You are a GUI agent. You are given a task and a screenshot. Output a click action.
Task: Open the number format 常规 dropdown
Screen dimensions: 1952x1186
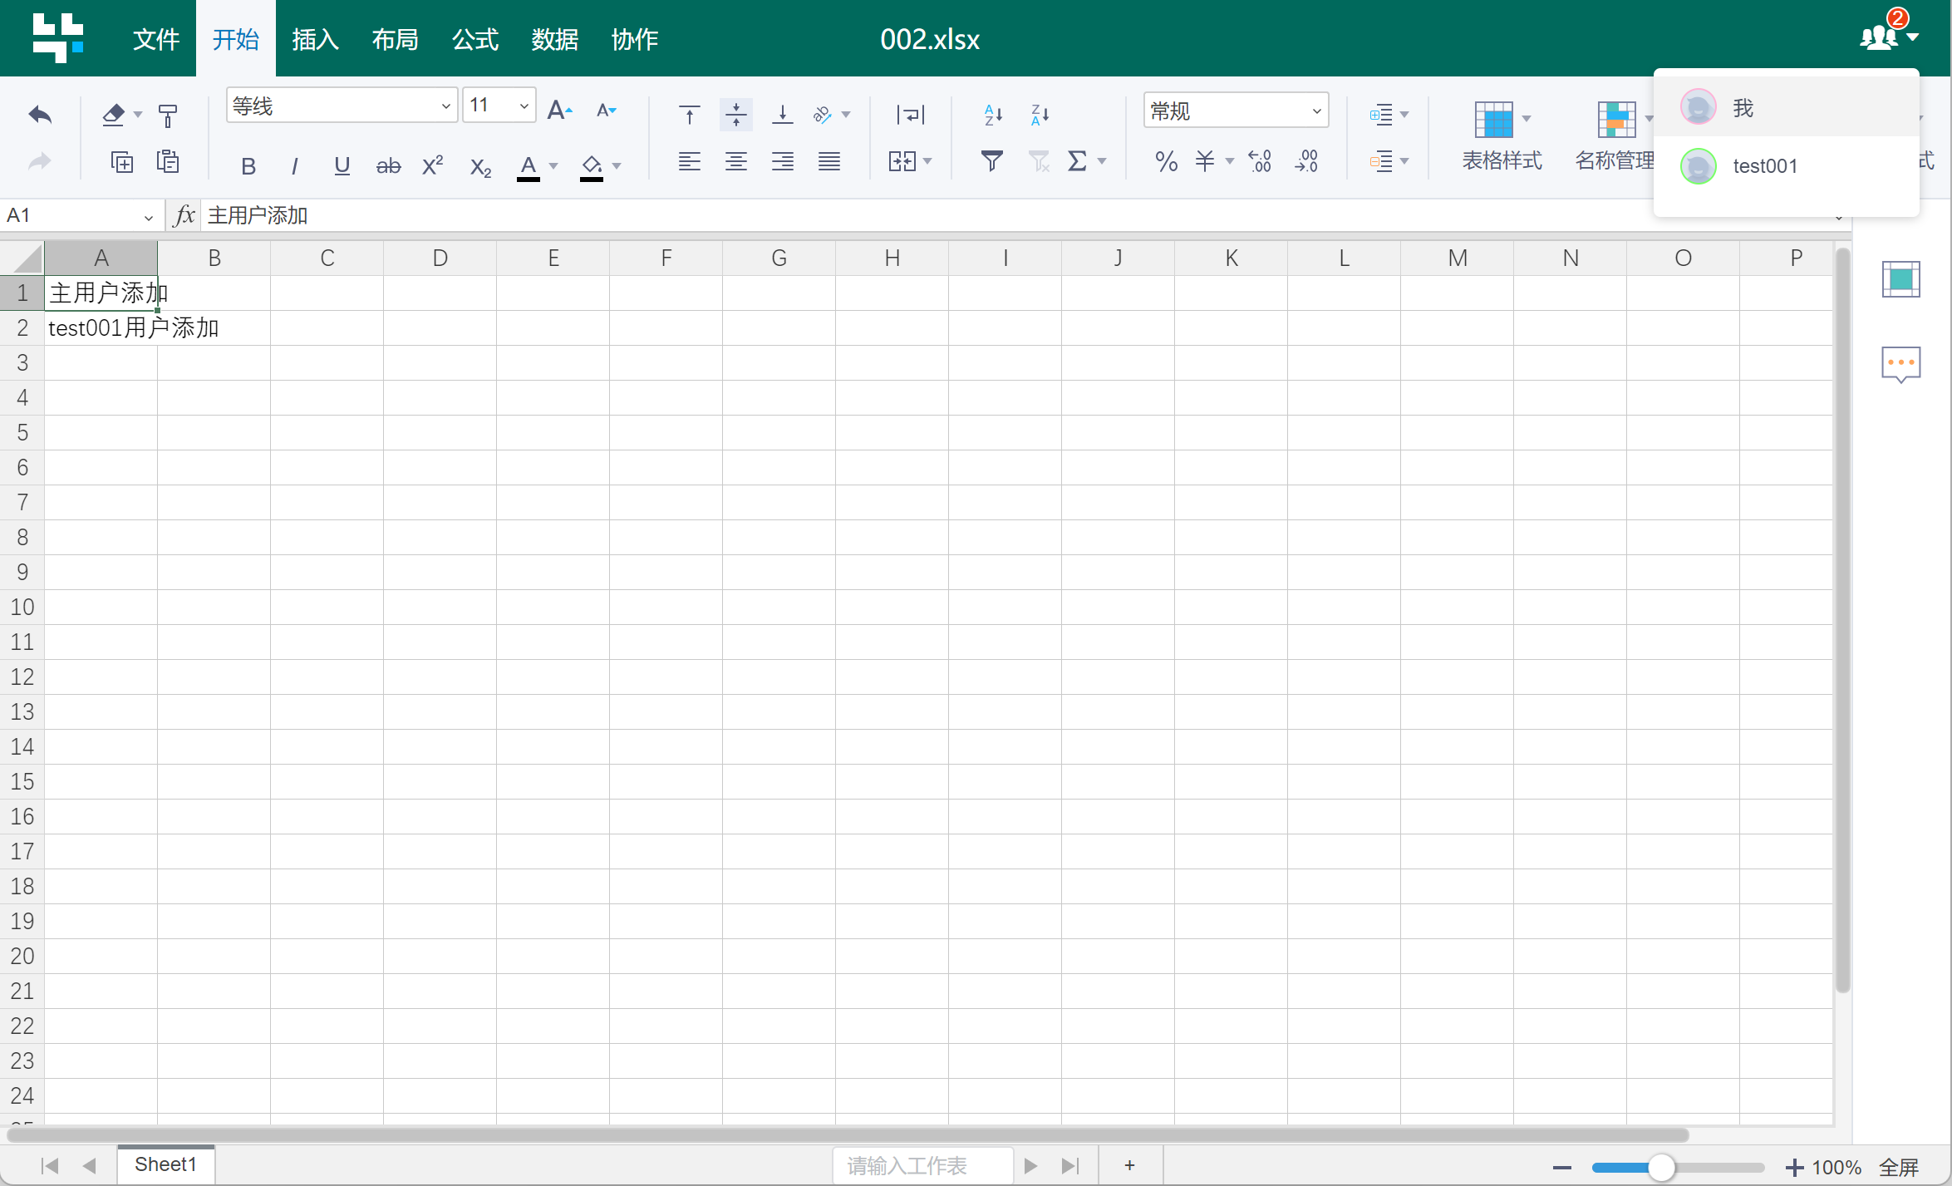1235,111
